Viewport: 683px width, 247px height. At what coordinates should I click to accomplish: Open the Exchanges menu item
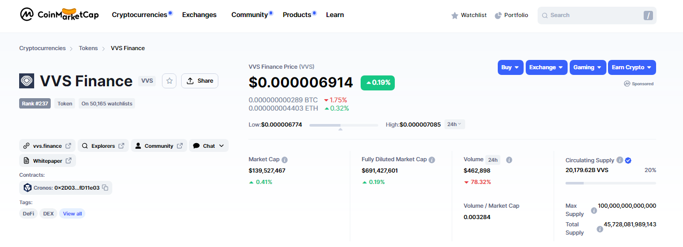click(199, 15)
